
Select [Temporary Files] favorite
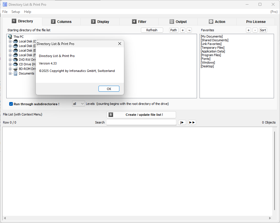click(x=212, y=48)
